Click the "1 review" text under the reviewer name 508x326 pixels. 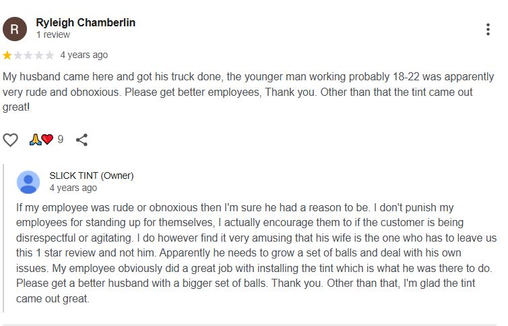tap(53, 34)
